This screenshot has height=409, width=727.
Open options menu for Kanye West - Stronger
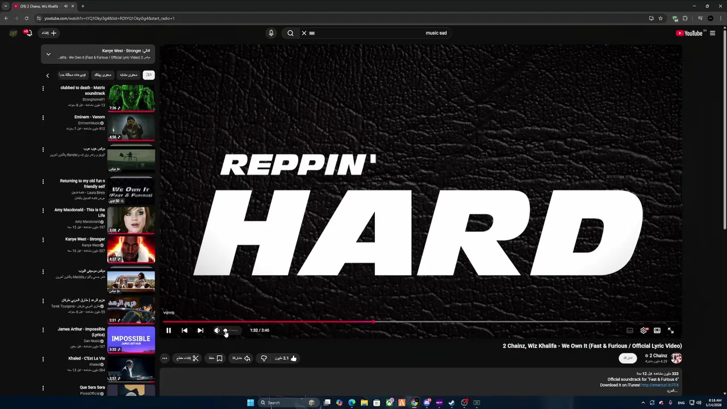[x=43, y=240]
